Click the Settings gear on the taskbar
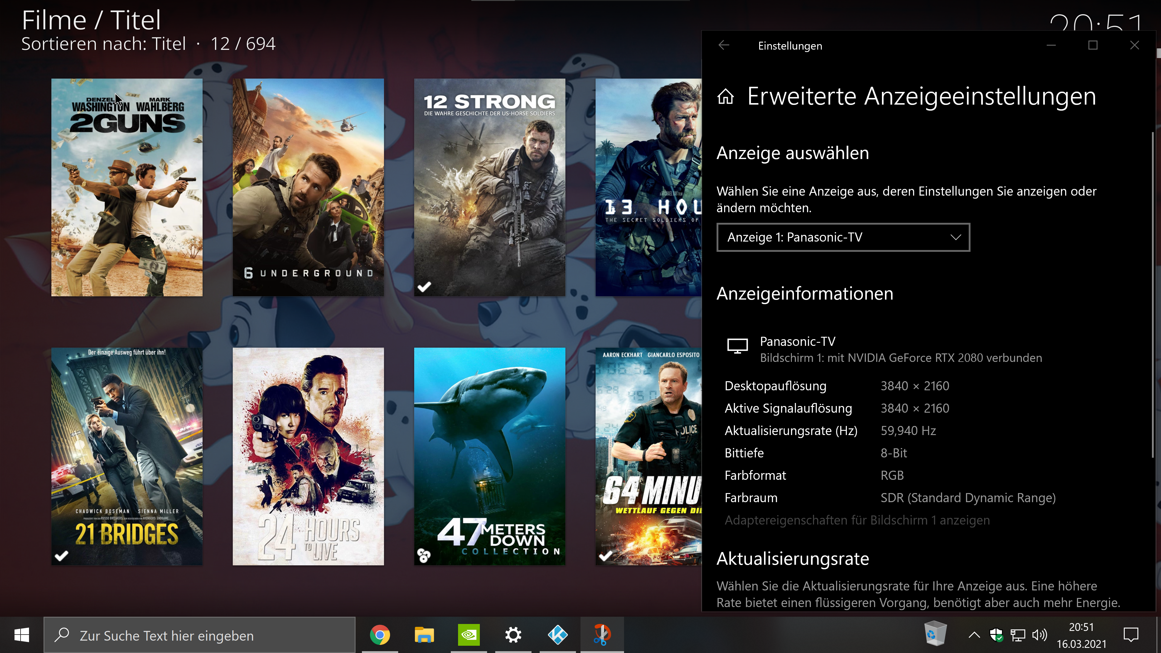Image resolution: width=1161 pixels, height=653 pixels. click(x=513, y=635)
